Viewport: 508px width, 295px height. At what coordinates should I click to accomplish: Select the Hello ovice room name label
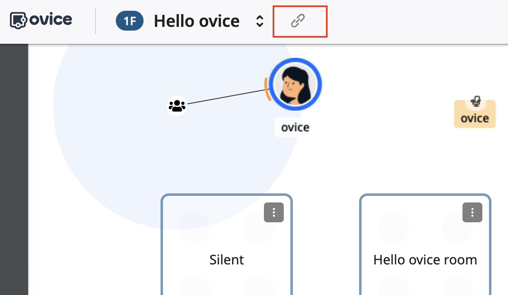425,260
